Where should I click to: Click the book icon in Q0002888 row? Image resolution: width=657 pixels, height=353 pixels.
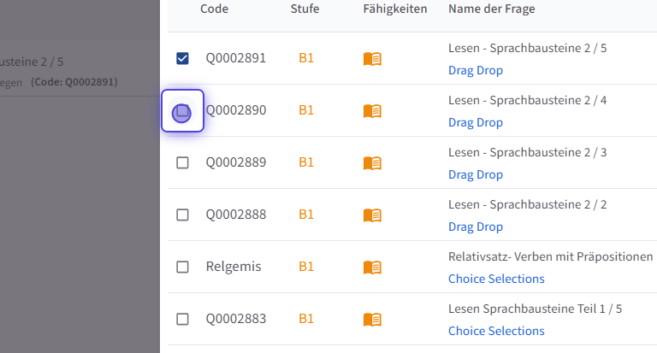tap(372, 215)
